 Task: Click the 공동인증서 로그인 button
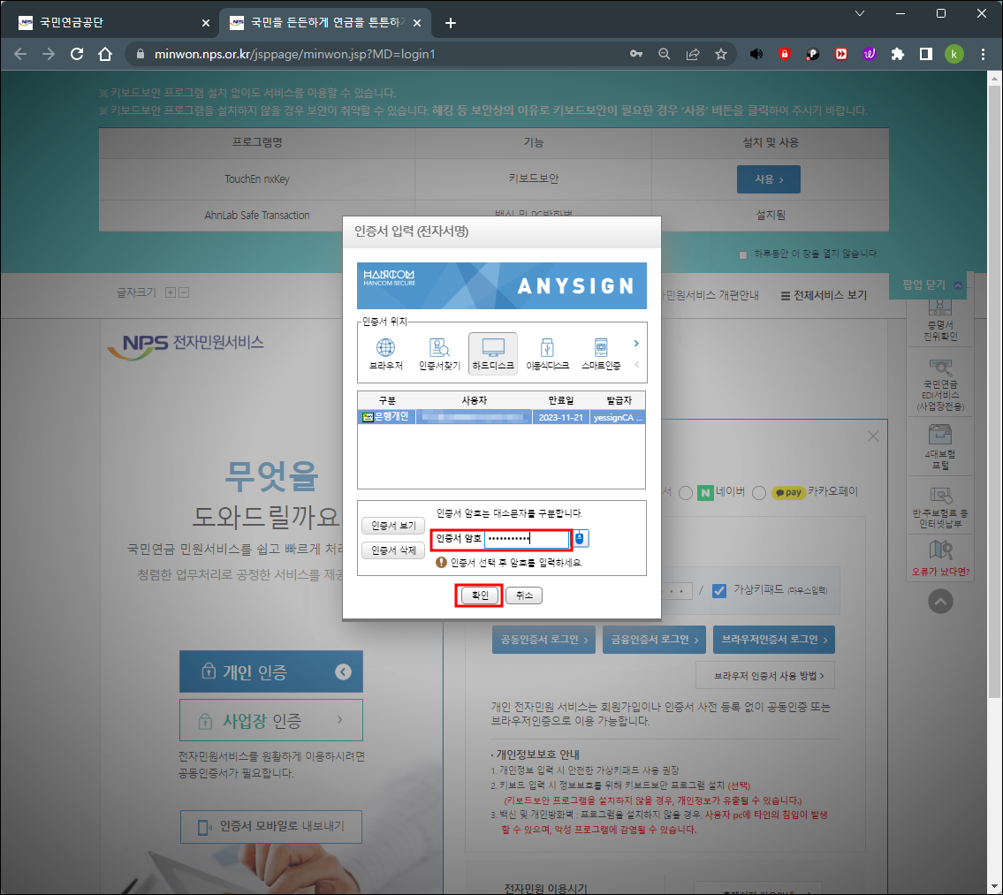click(542, 639)
